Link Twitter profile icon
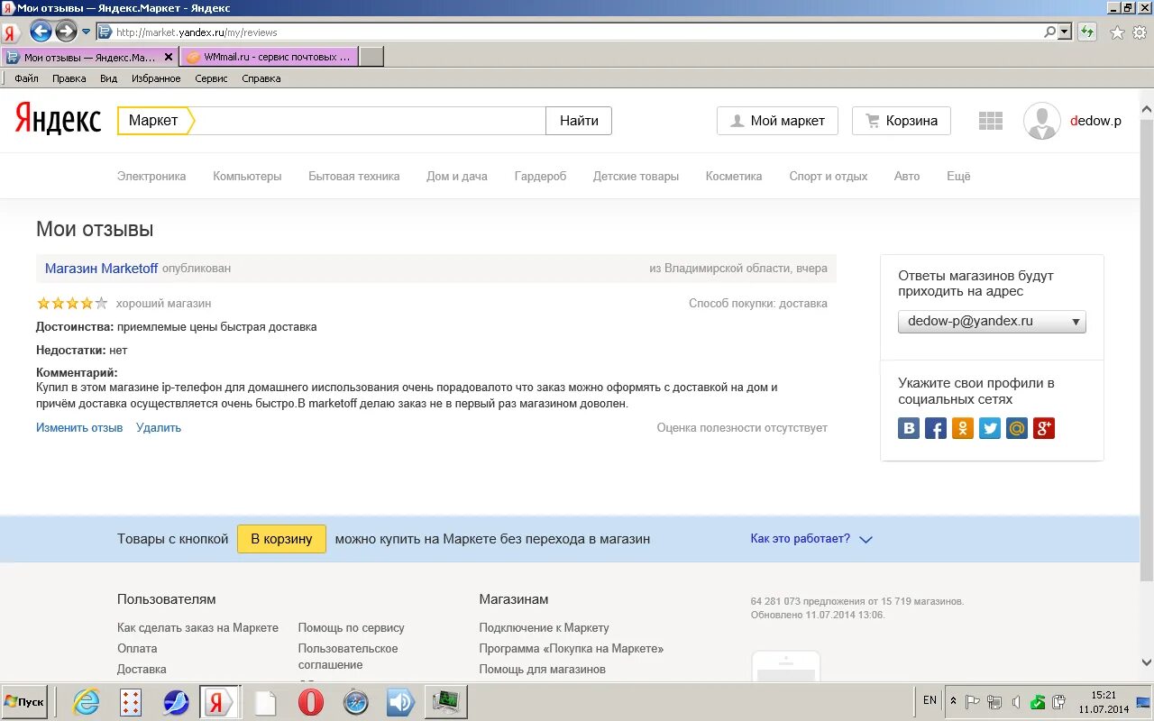The height and width of the screenshot is (721, 1154). pyautogui.click(x=990, y=428)
